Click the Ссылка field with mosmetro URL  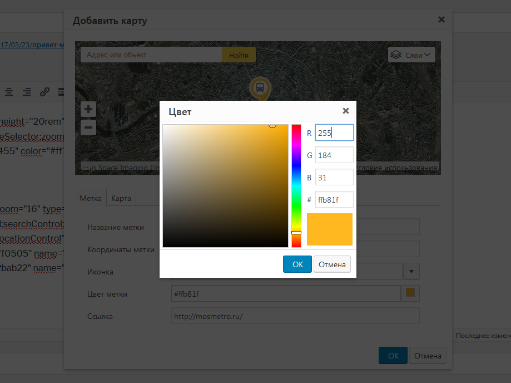(295, 316)
